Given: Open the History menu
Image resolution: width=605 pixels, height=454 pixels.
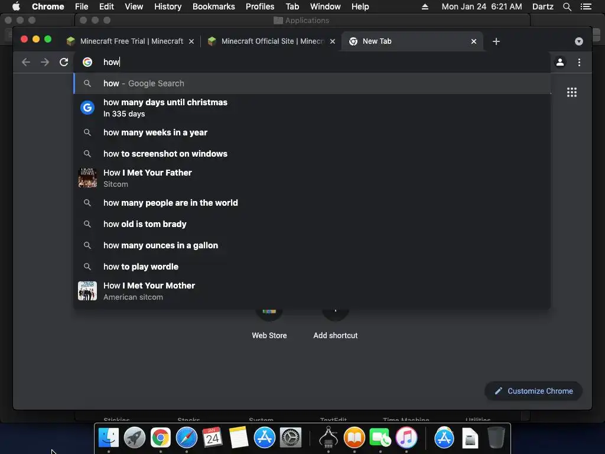Looking at the screenshot, I should [168, 7].
